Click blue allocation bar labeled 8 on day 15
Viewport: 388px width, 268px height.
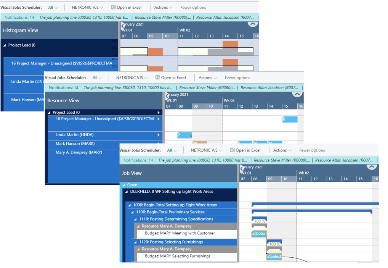click(x=290, y=119)
